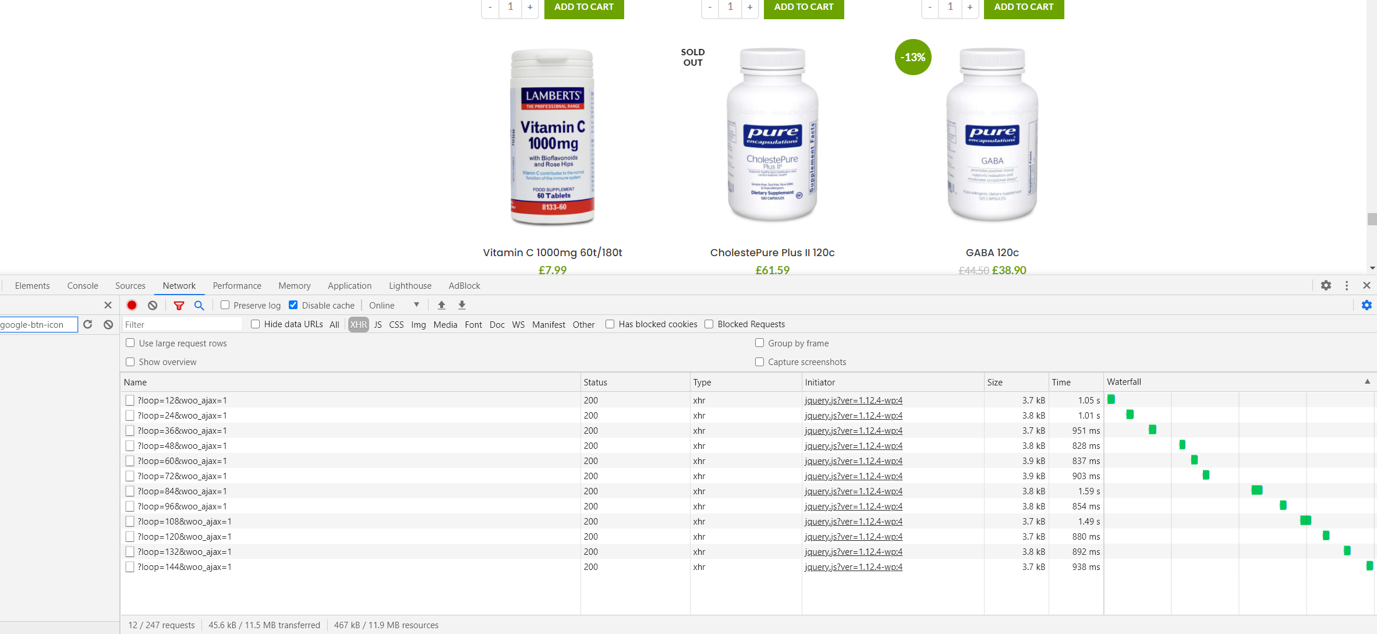This screenshot has width=1377, height=634.
Task: Click the import HAR file upload arrow
Action: 441,305
